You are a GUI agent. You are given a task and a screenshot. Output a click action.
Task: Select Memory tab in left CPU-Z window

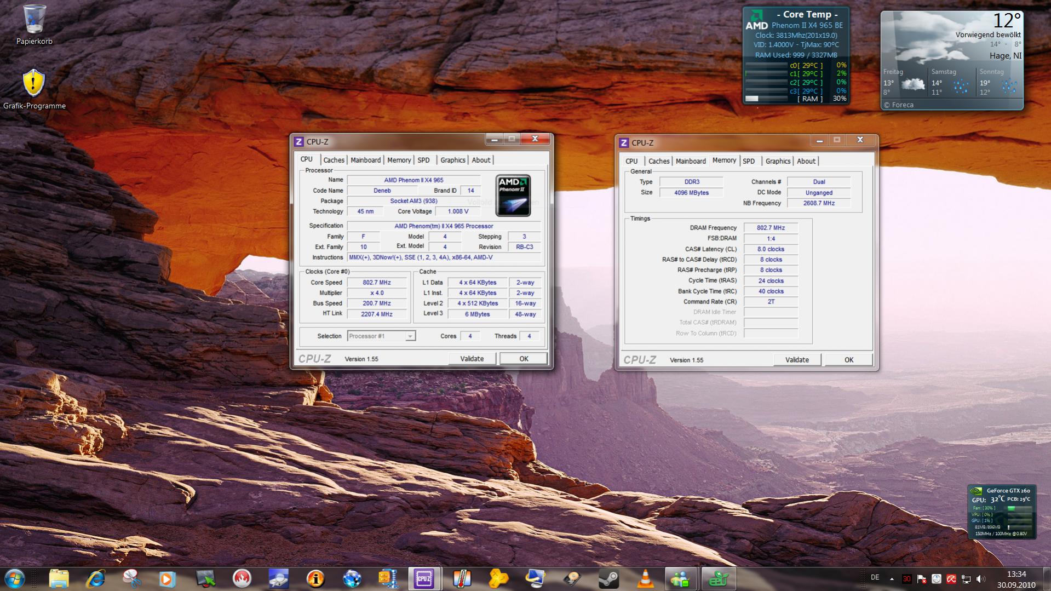point(399,160)
